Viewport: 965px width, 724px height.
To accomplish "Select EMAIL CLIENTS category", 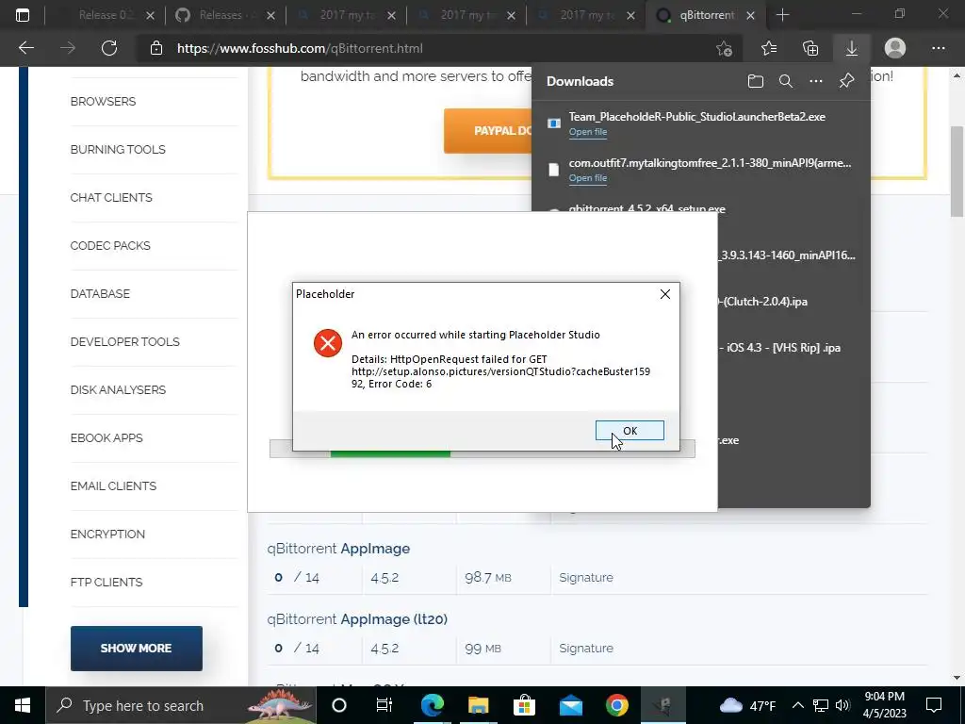I will coord(113,485).
